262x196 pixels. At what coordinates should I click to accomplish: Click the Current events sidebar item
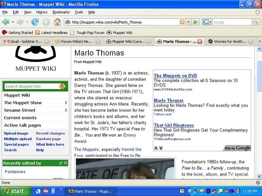coord(20,118)
